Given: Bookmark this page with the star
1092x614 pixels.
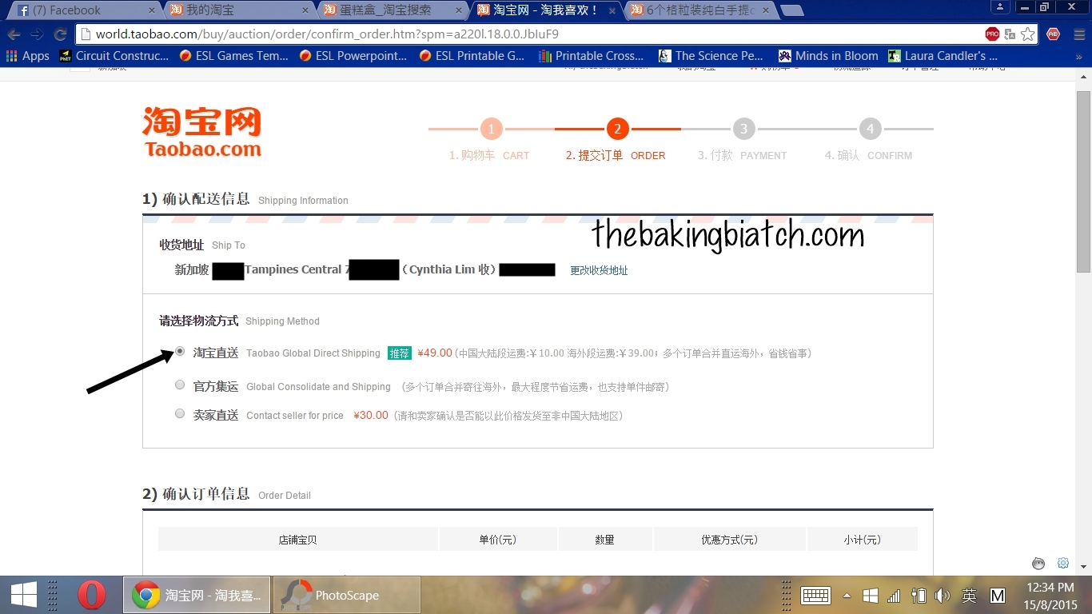Looking at the screenshot, I should coord(1027,34).
